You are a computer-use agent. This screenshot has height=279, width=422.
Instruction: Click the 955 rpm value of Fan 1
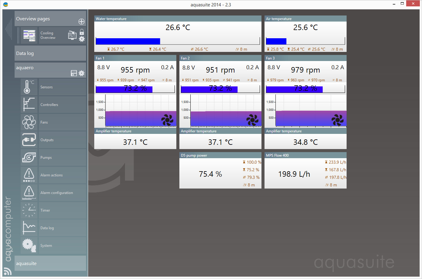(135, 70)
